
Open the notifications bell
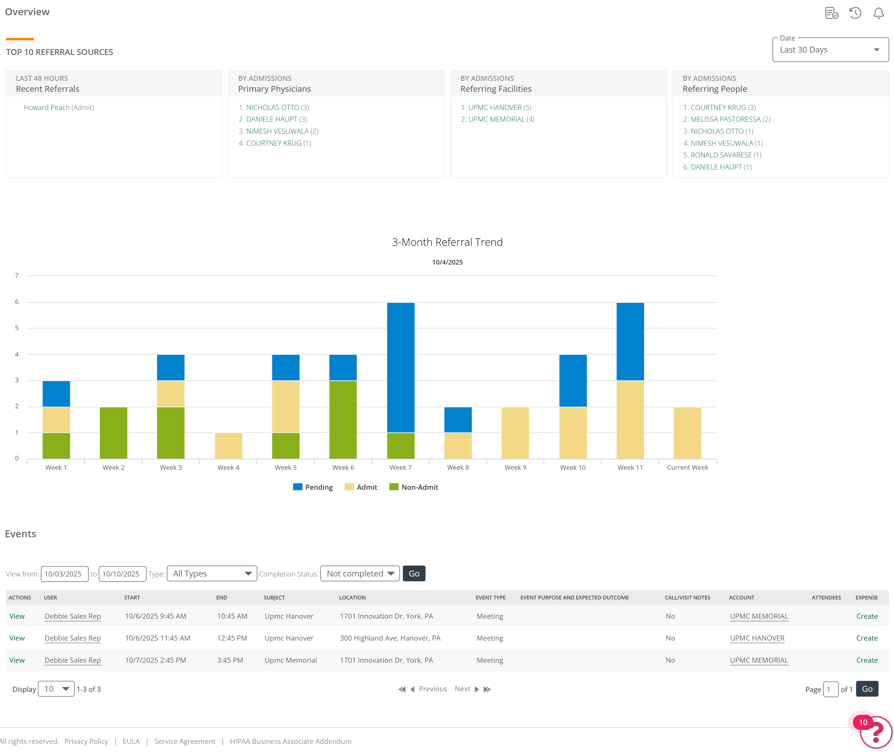(879, 13)
